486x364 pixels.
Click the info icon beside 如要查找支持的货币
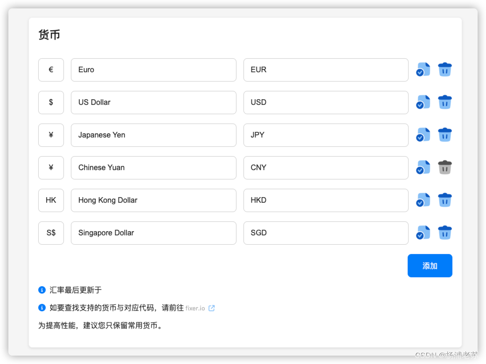(42, 308)
